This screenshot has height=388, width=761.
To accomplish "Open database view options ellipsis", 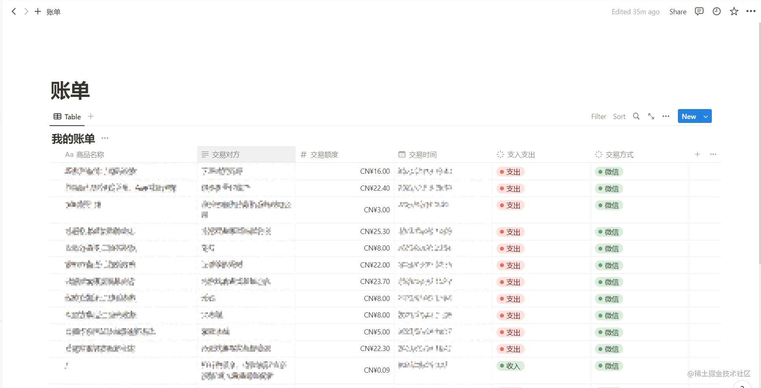I will pos(666,116).
